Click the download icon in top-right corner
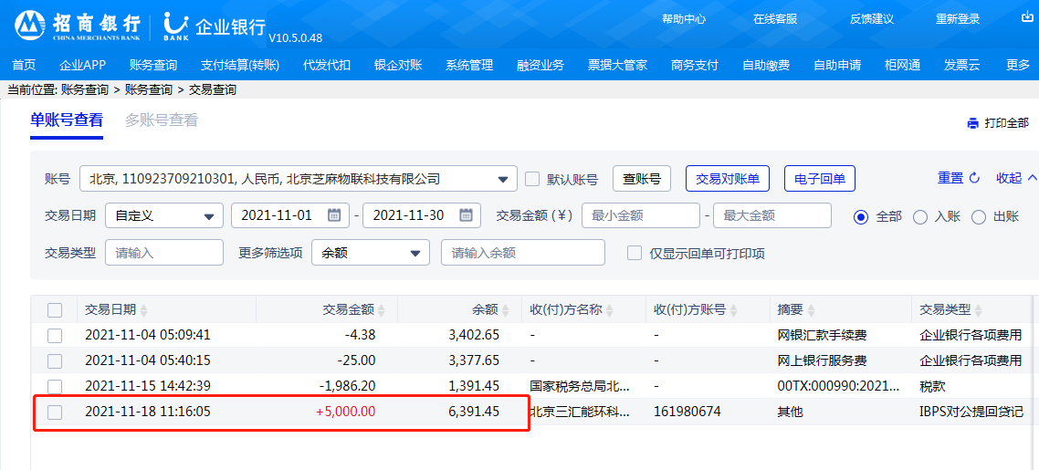The height and width of the screenshot is (470, 1039). pos(1026,17)
